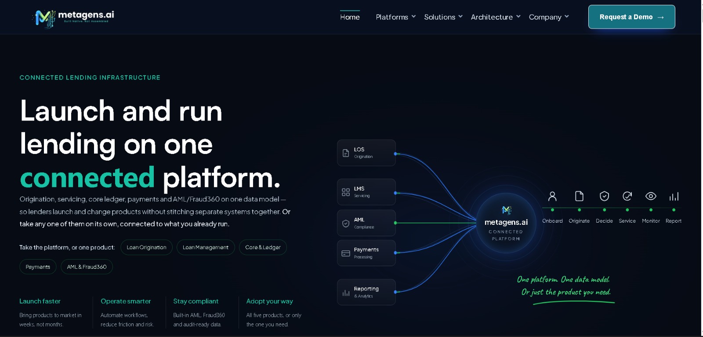This screenshot has width=703, height=337.
Task: Click the Reporting & Analytics chart icon
Action: pyautogui.click(x=346, y=293)
